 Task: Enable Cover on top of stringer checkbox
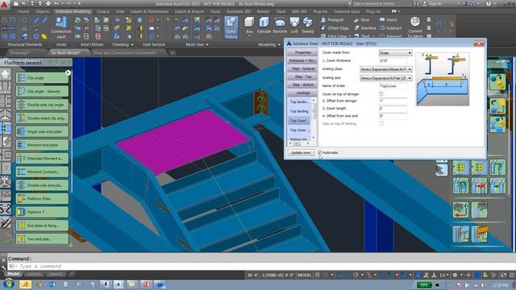pos(381,94)
